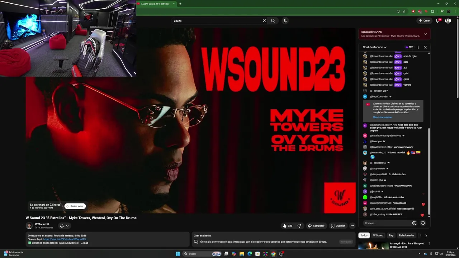Open Arcangel - Rico Para Siempre thumbnail

373,245
